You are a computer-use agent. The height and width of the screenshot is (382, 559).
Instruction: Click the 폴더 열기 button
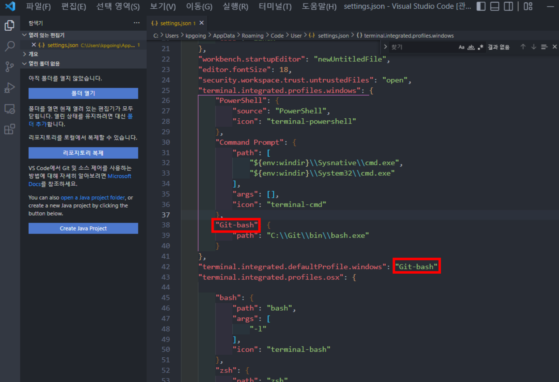83,93
